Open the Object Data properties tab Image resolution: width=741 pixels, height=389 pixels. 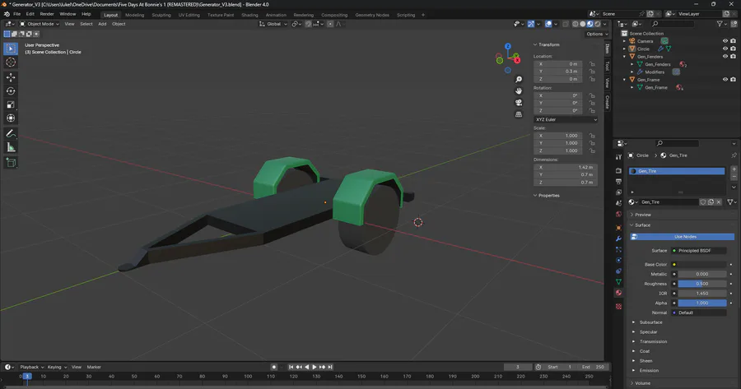[x=618, y=282]
